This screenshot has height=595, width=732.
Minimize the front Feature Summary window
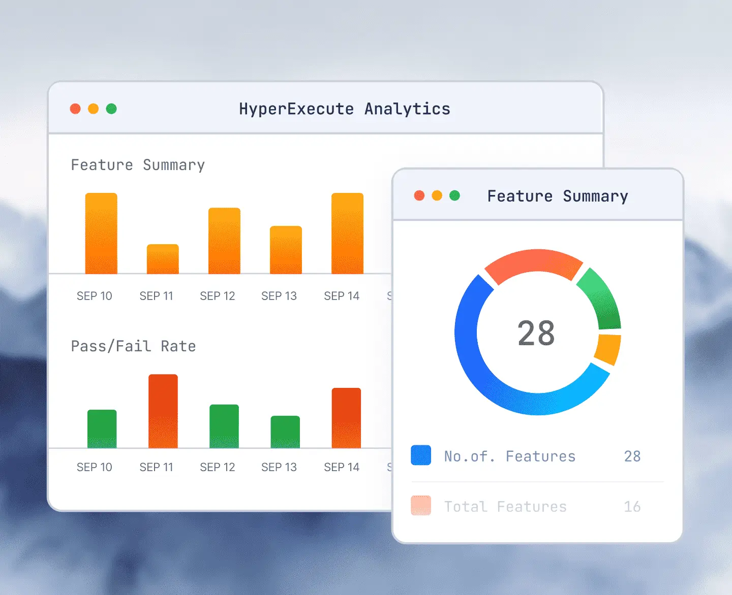(x=437, y=195)
